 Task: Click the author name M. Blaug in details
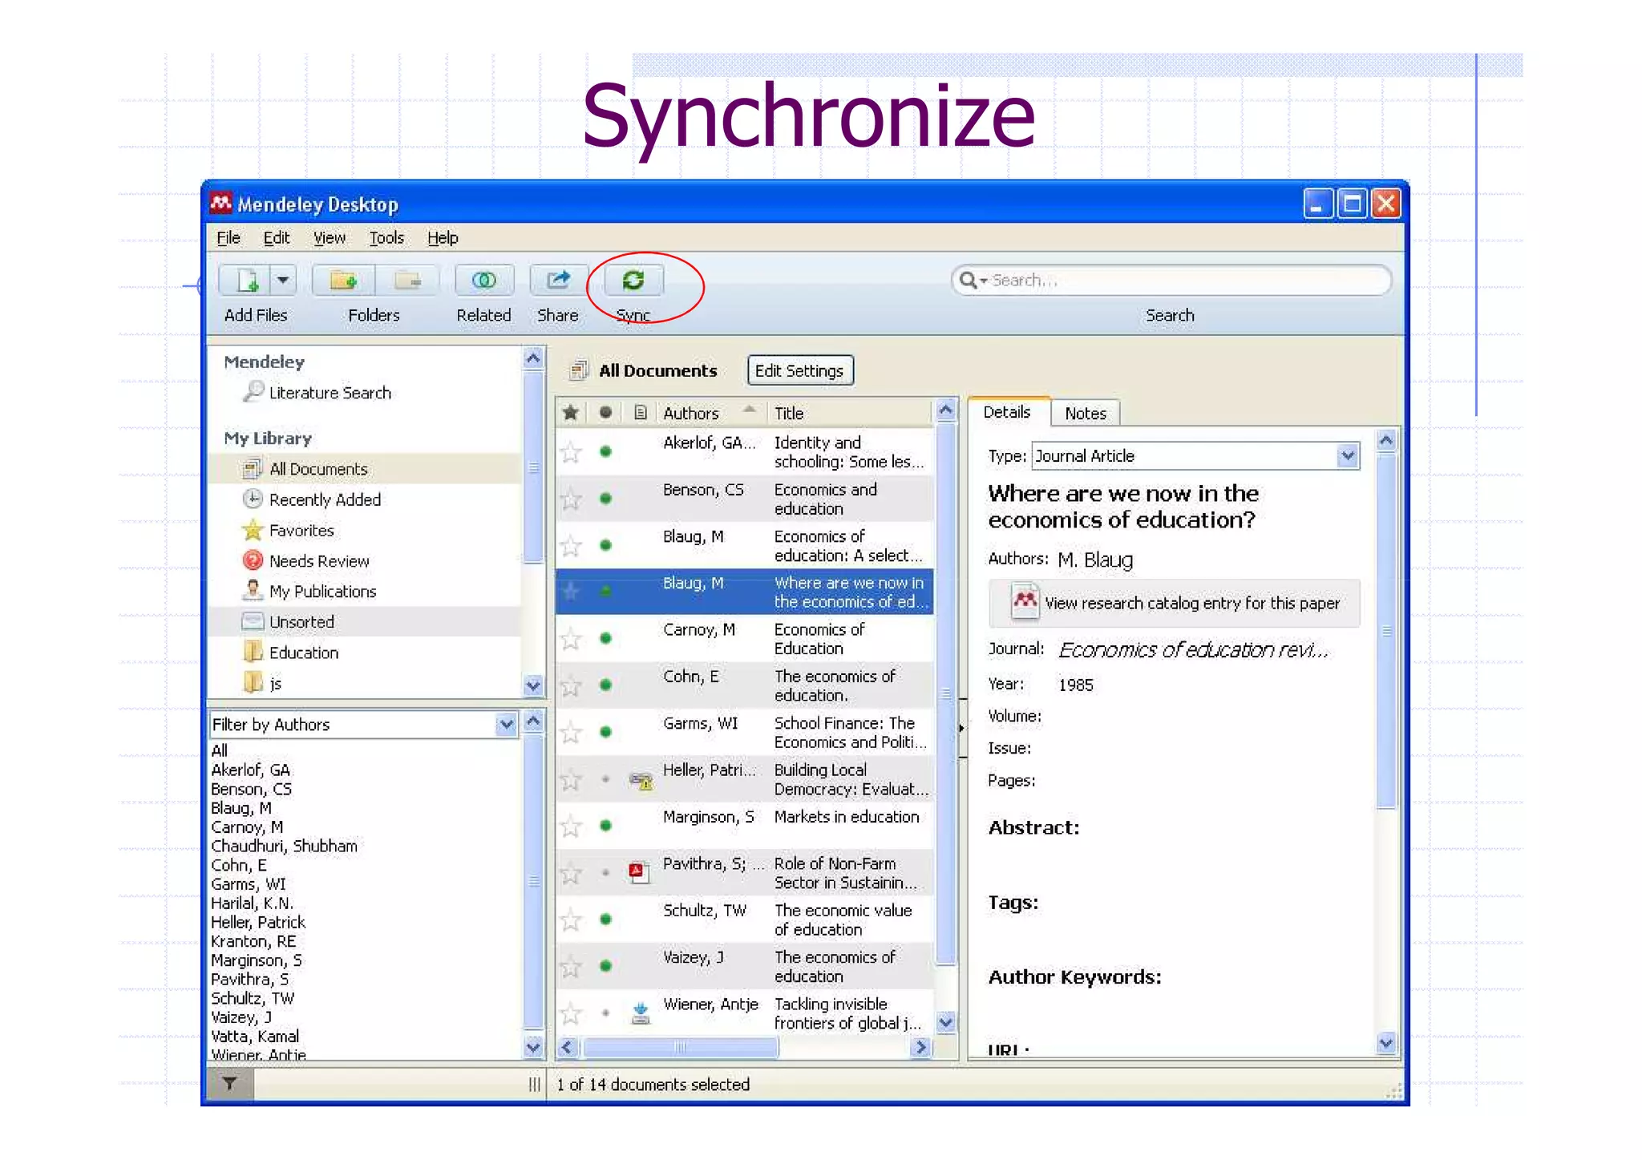click(1095, 560)
